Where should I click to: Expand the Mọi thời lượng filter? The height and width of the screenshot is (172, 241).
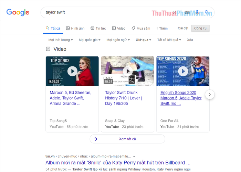61,40
